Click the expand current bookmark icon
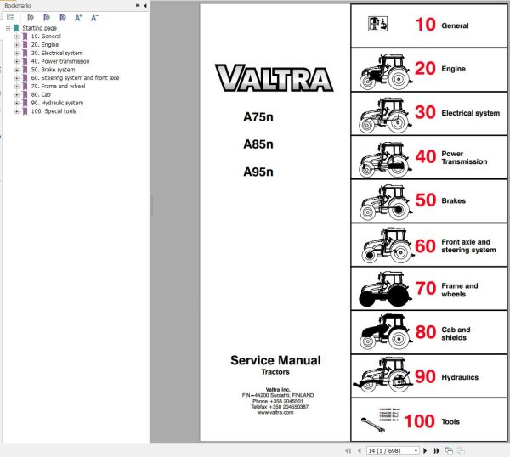The height and width of the screenshot is (457, 510). pyautogui.click(x=31, y=18)
